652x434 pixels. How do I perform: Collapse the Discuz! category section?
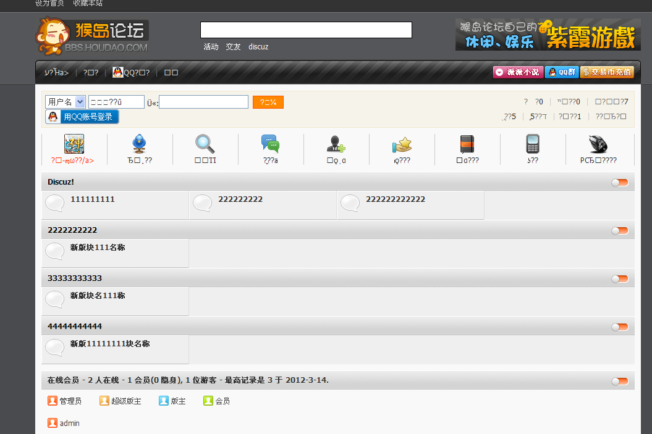(620, 183)
